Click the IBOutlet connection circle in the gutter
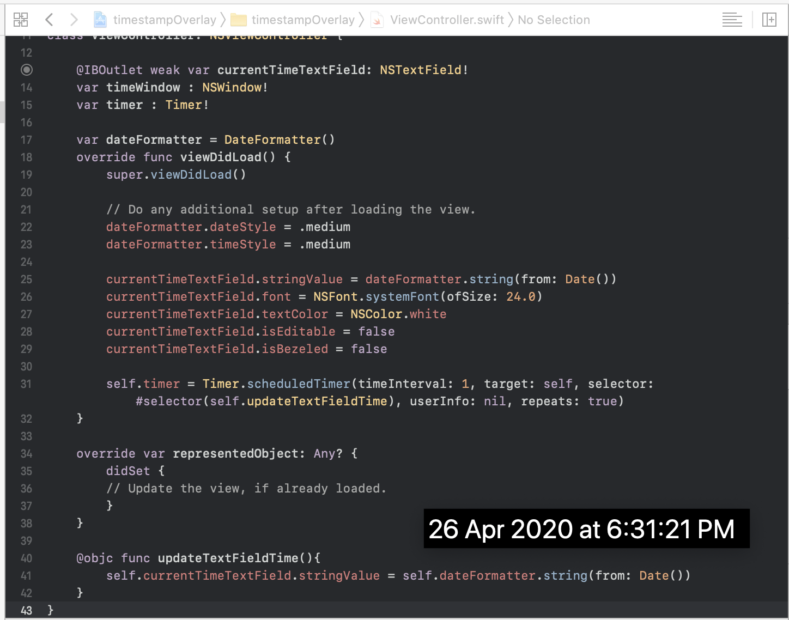The width and height of the screenshot is (789, 620). [26, 70]
